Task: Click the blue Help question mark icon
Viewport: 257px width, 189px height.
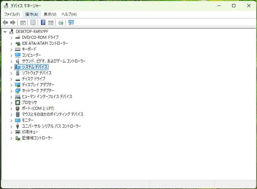Action: (43, 22)
